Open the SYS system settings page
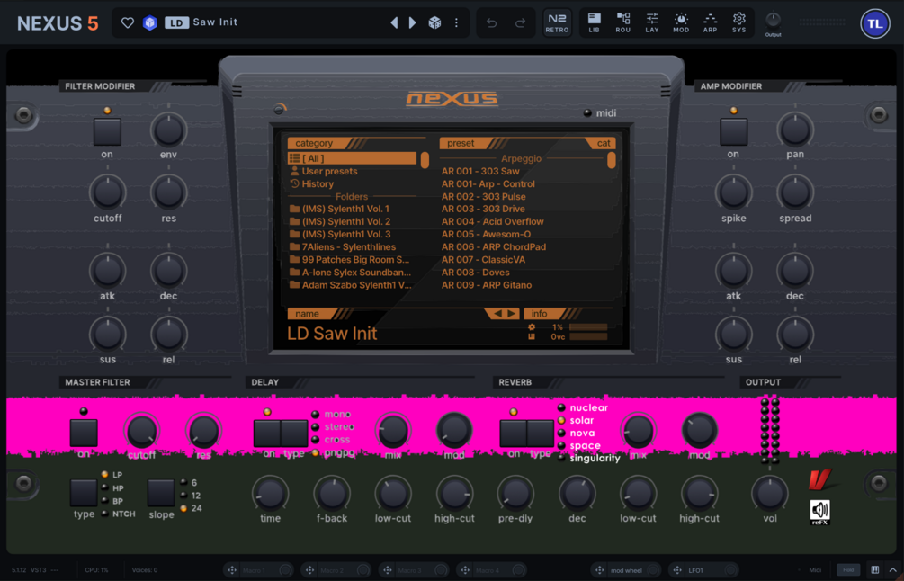Screen dimensions: 904x581 (x=739, y=23)
